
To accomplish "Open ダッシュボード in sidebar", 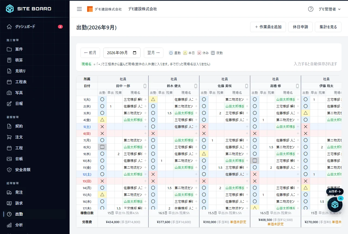I will pos(35,27).
